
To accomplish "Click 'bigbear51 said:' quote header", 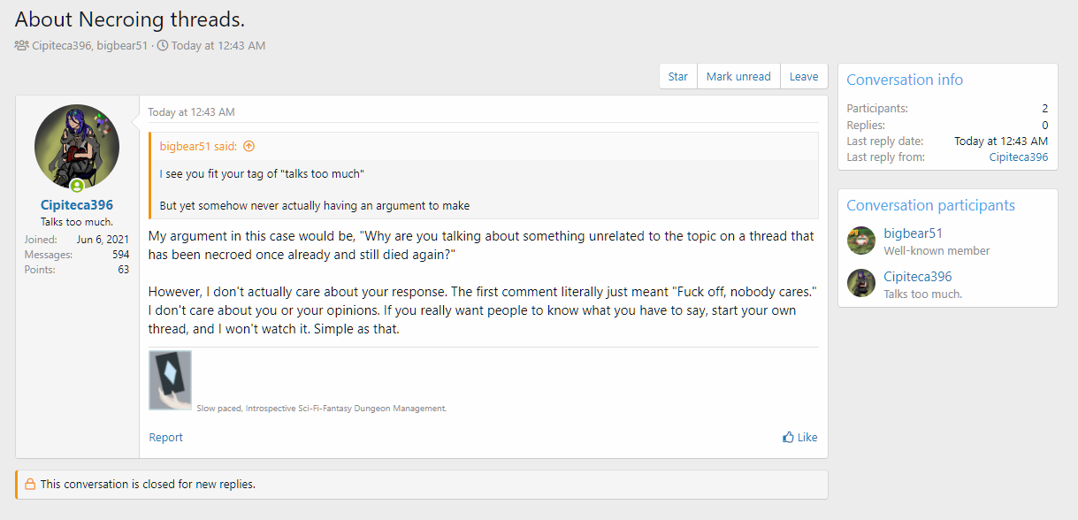I will [198, 147].
